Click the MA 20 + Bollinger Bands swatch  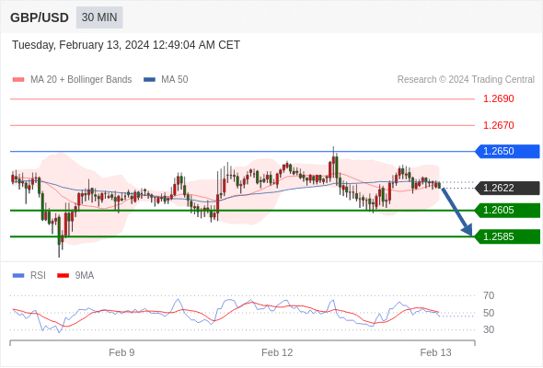(18, 80)
